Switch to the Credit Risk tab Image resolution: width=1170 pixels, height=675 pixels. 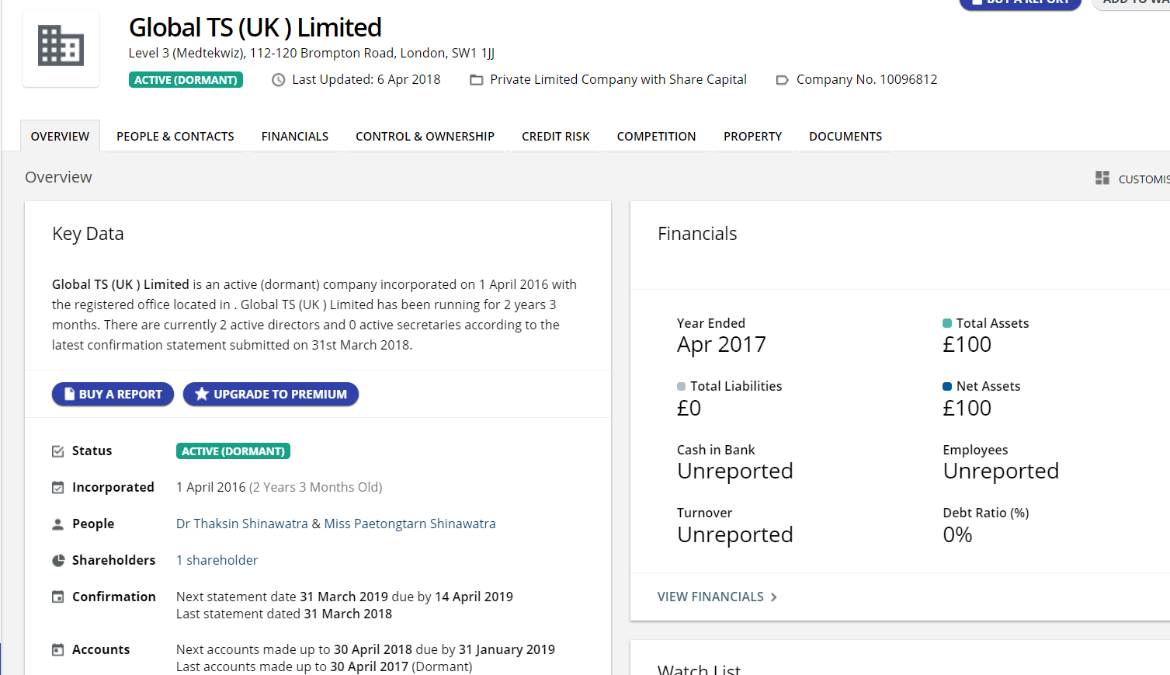pos(555,137)
